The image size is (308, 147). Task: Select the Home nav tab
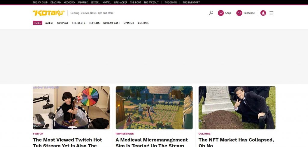point(37,23)
